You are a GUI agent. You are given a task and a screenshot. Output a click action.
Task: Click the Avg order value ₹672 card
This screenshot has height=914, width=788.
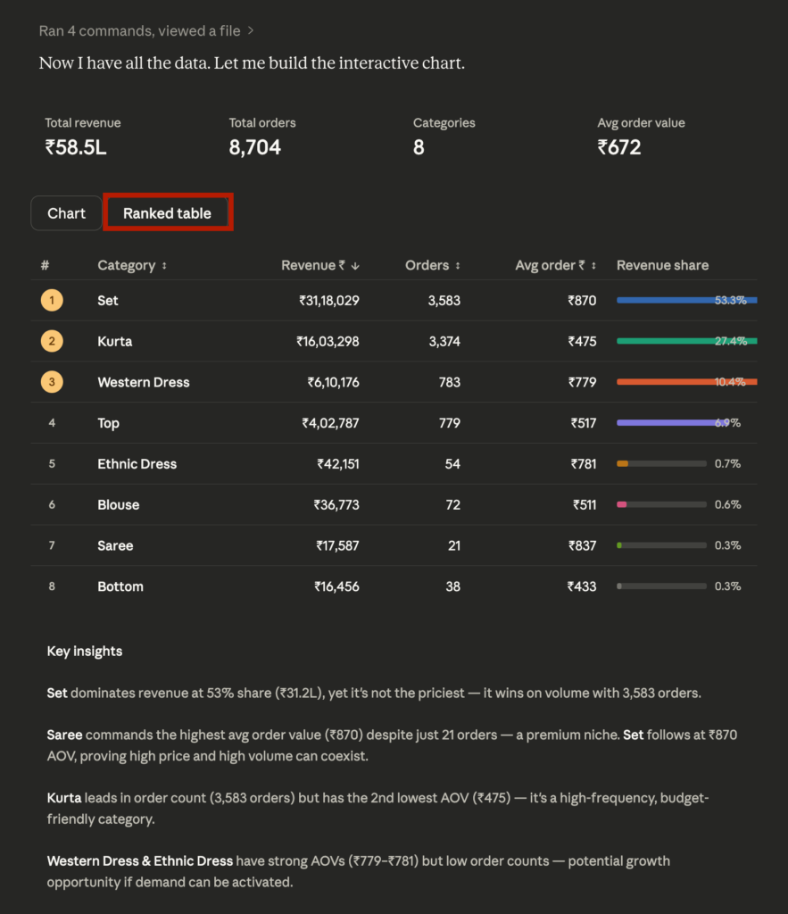[x=641, y=137]
